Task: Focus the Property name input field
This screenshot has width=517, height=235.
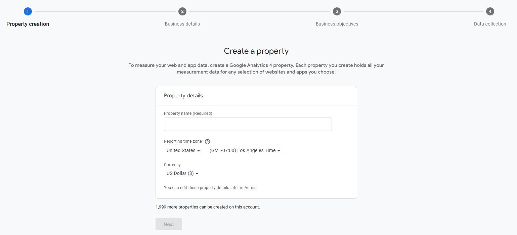Action: tap(248, 124)
